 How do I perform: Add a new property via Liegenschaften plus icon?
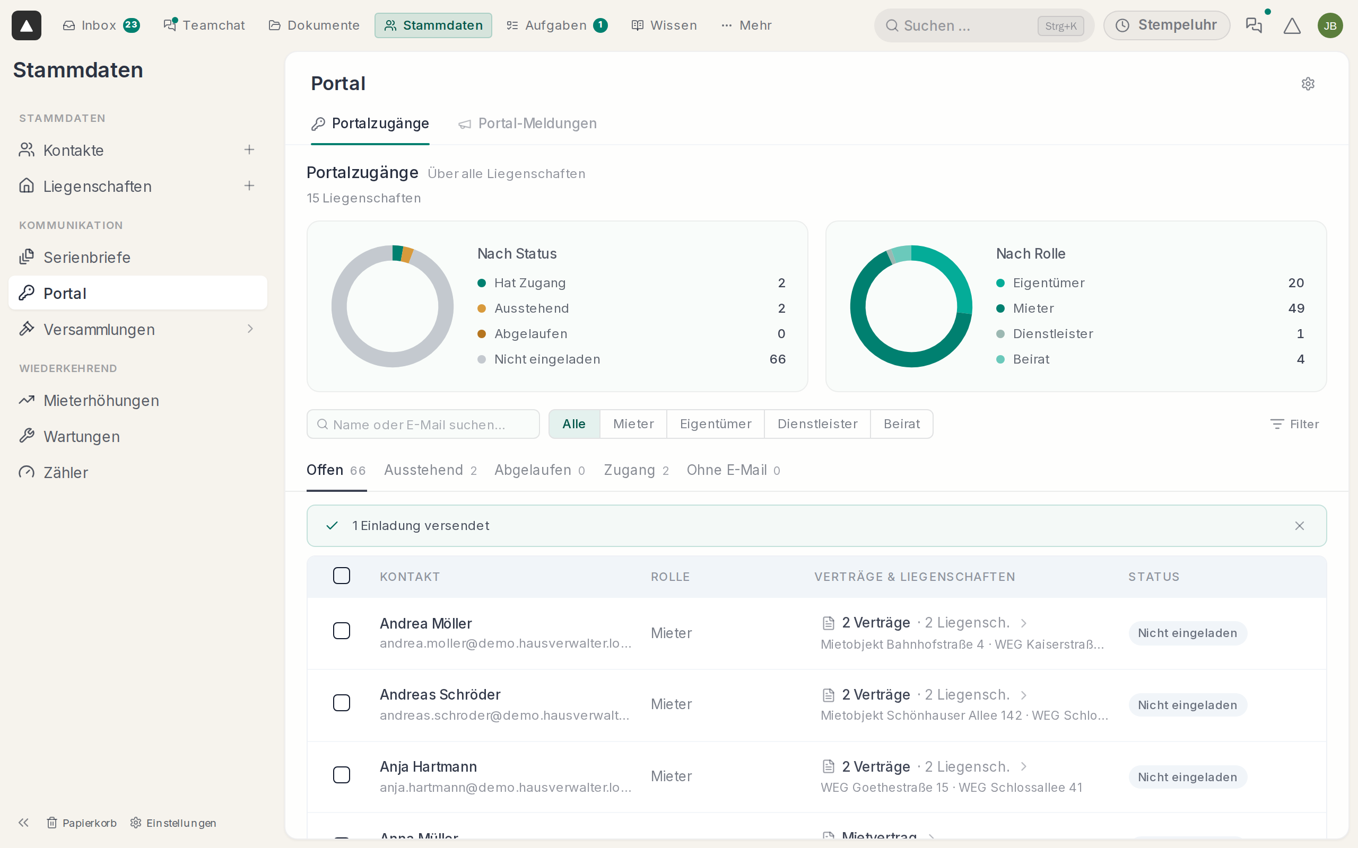[249, 185]
